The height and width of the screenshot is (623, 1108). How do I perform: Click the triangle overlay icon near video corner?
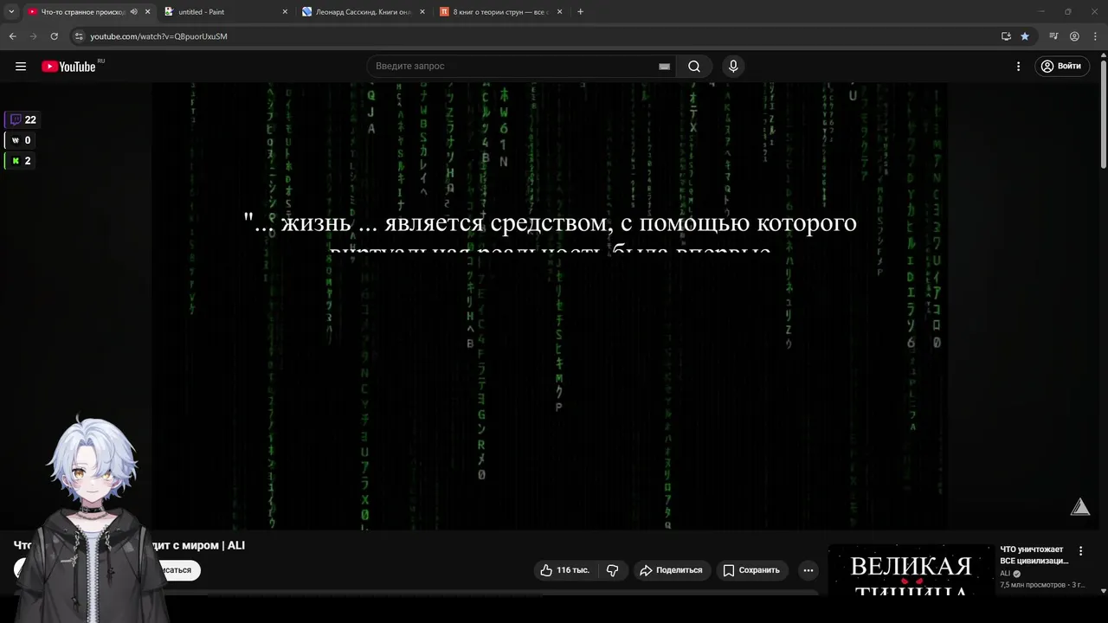(1080, 507)
